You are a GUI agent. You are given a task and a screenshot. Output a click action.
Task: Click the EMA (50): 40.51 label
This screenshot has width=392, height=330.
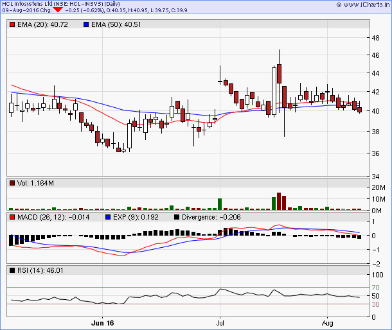pyautogui.click(x=116, y=24)
